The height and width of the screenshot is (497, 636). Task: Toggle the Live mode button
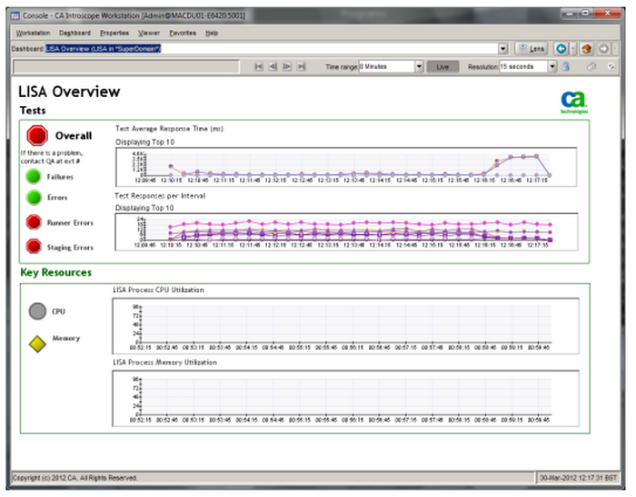pyautogui.click(x=443, y=66)
